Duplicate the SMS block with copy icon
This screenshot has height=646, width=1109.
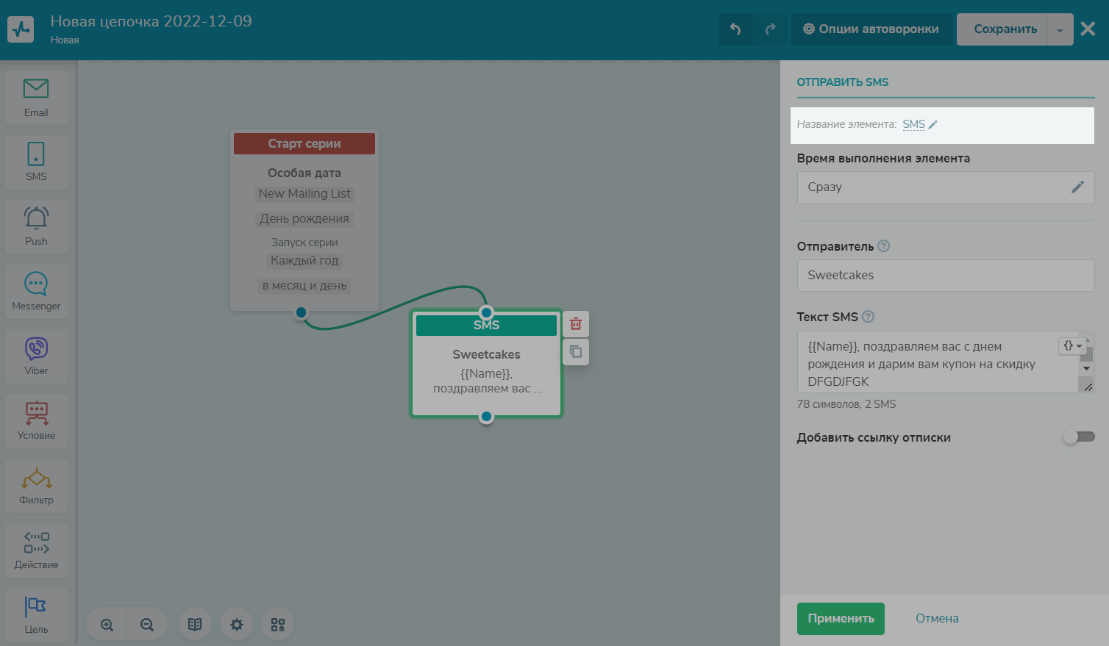pyautogui.click(x=576, y=352)
